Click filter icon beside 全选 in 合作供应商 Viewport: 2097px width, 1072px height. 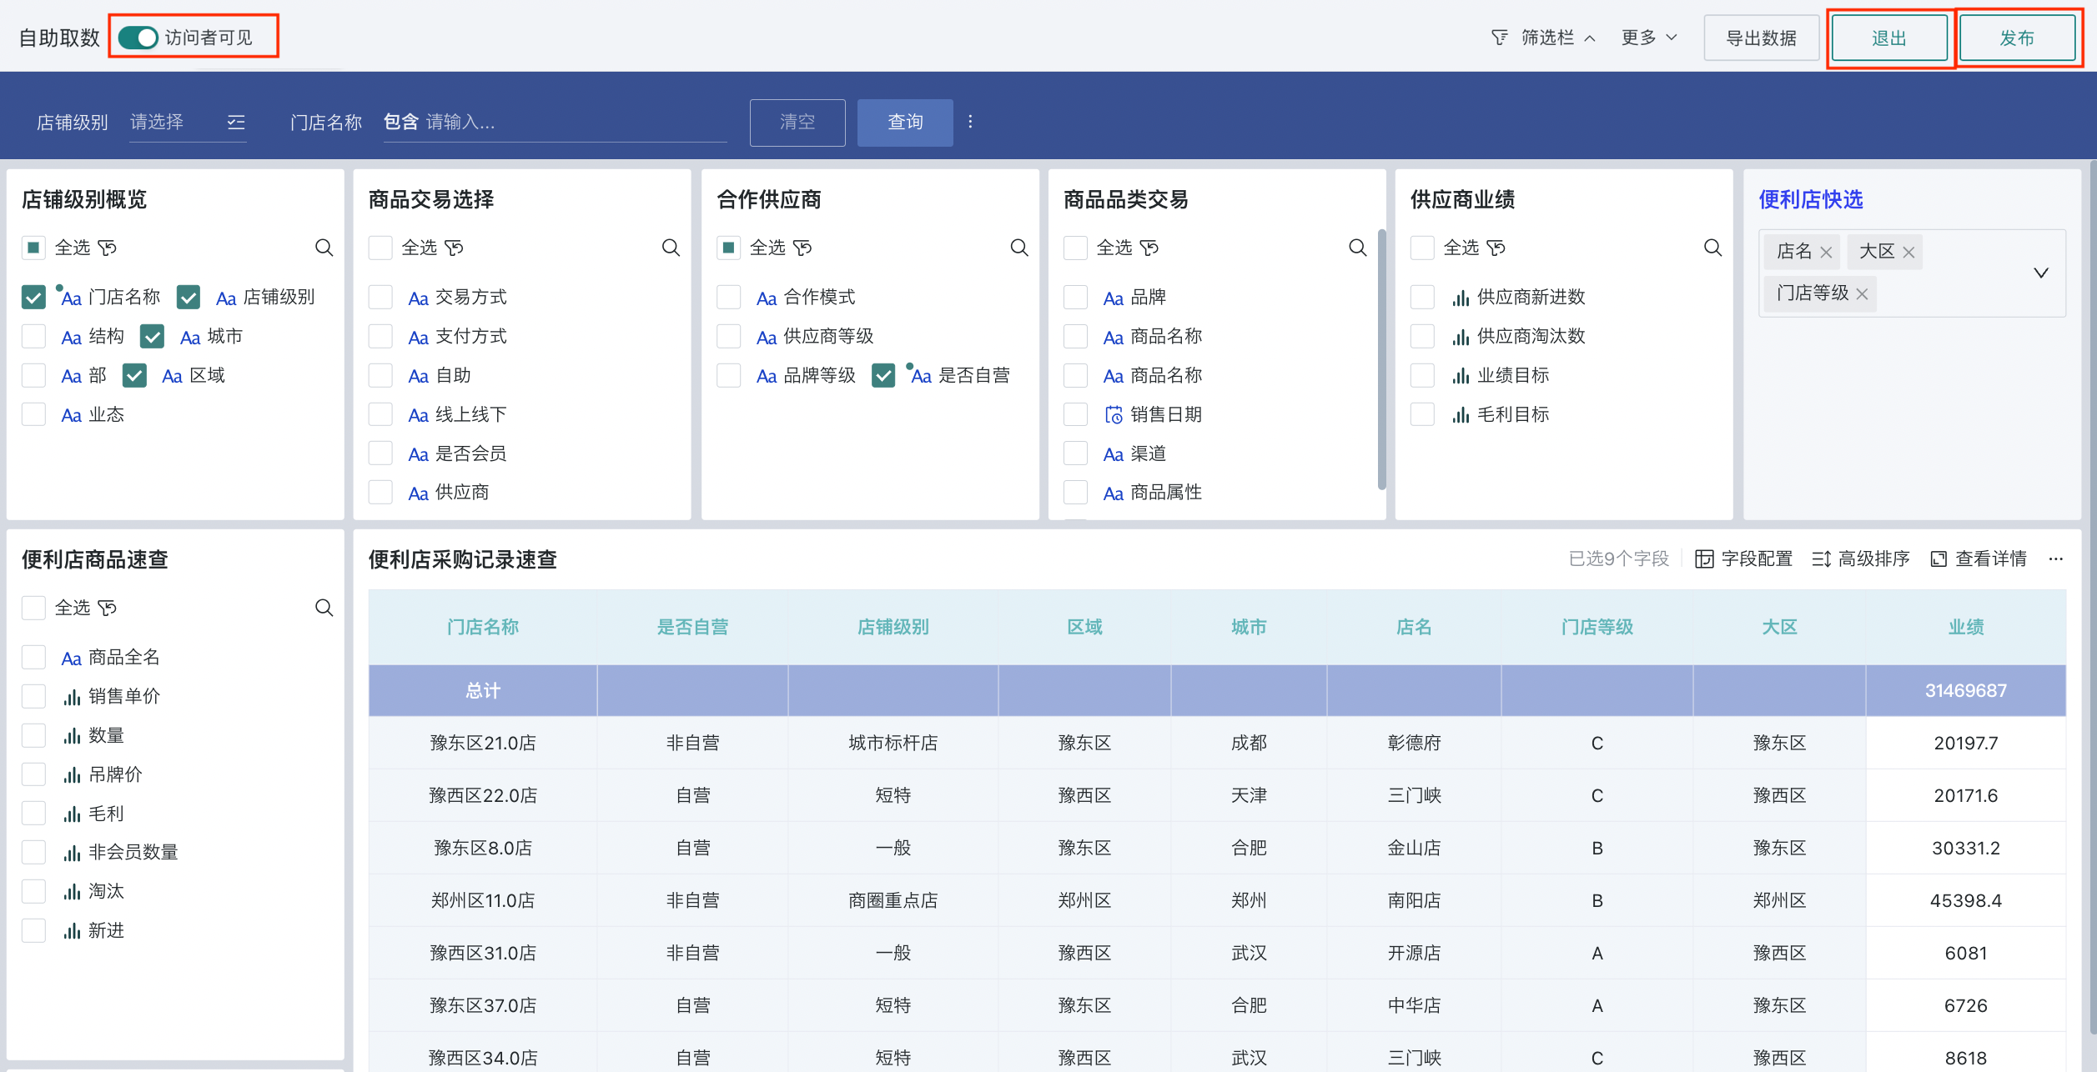pos(802,248)
